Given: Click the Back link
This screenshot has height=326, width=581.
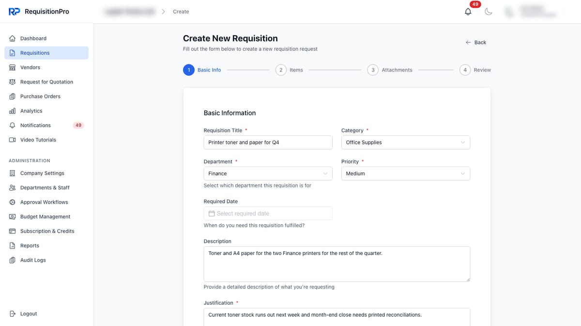Looking at the screenshot, I should click(475, 43).
